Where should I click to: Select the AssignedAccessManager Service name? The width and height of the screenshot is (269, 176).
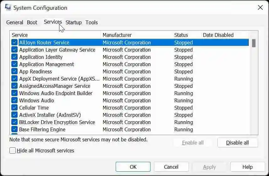pyautogui.click(x=55, y=86)
